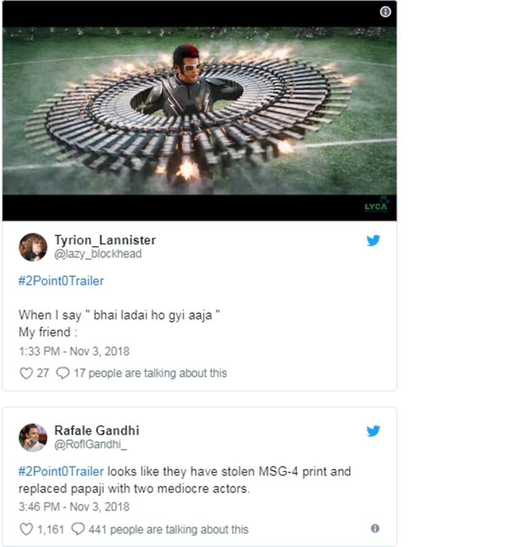Open the Tyrion_Lannister display name link

coord(105,240)
